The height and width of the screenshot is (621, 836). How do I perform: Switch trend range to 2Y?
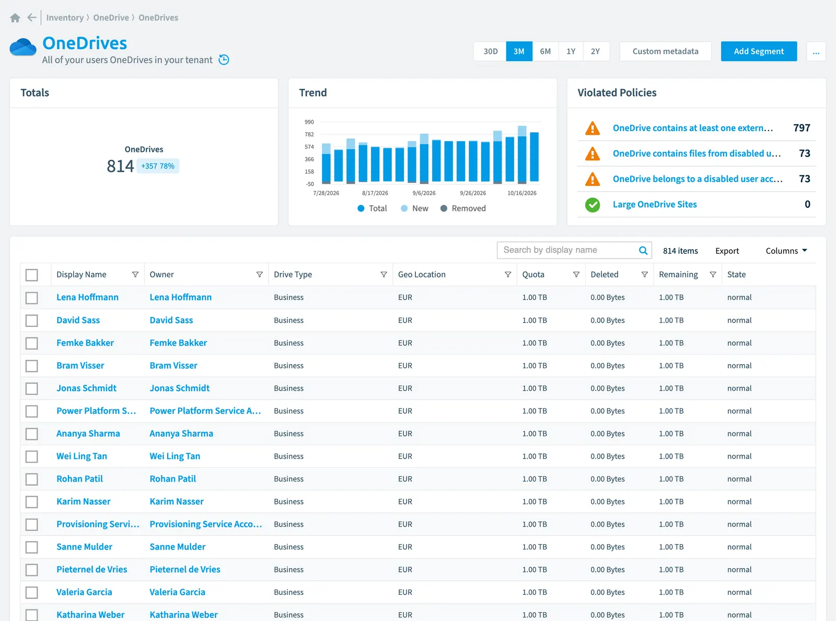pyautogui.click(x=596, y=51)
